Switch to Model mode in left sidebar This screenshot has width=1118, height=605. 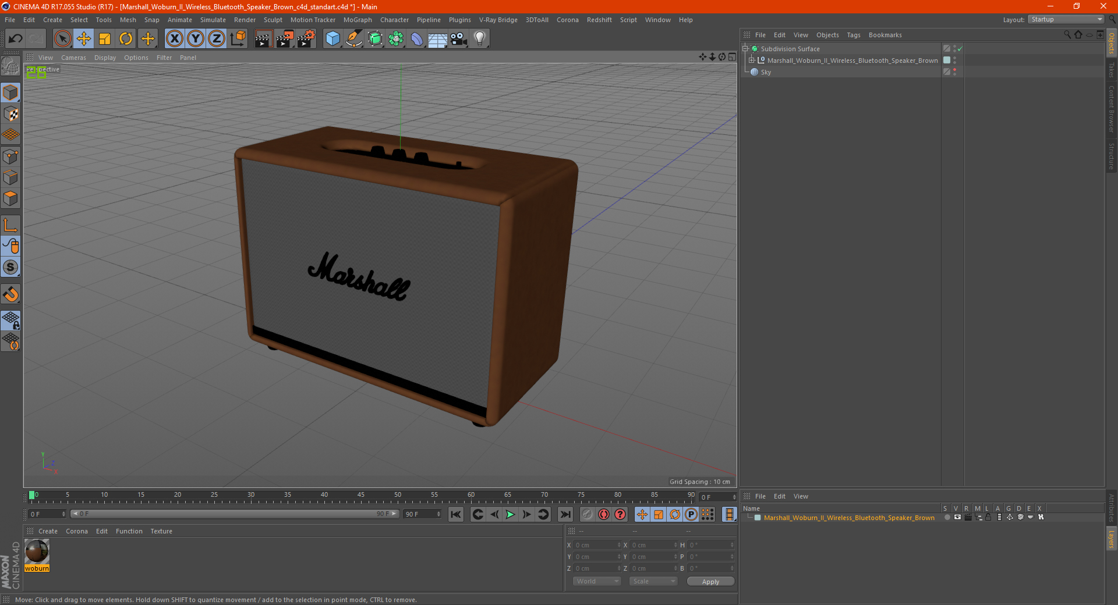click(x=10, y=92)
